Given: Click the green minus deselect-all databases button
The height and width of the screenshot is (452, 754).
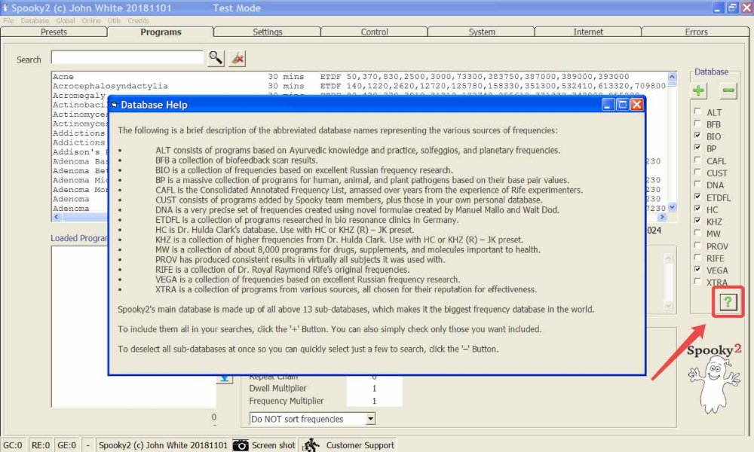Looking at the screenshot, I should (728, 90).
